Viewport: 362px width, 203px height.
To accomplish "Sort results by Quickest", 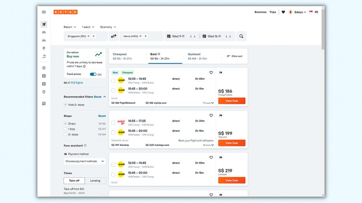I will tap(203, 56).
